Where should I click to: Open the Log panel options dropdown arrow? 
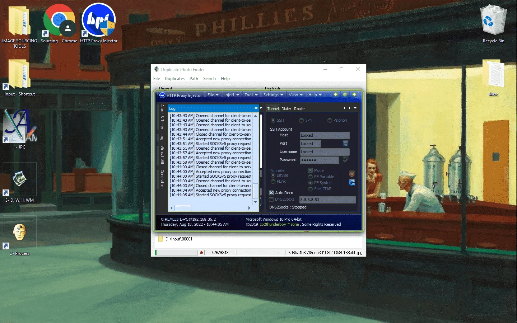[x=261, y=108]
